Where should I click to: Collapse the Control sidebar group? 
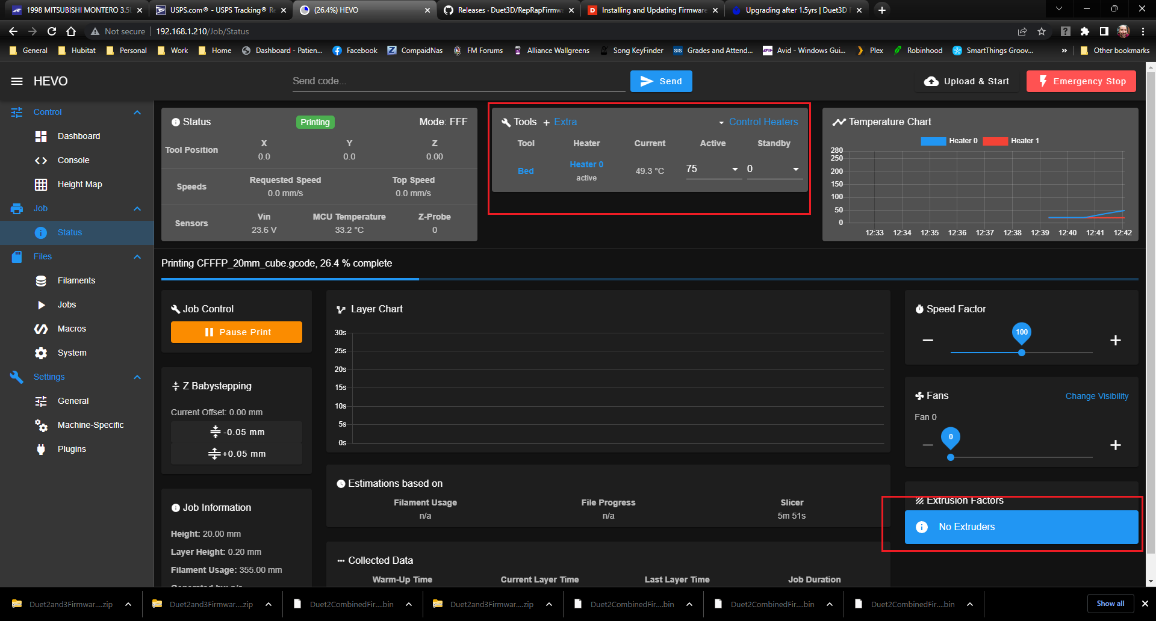(x=137, y=112)
